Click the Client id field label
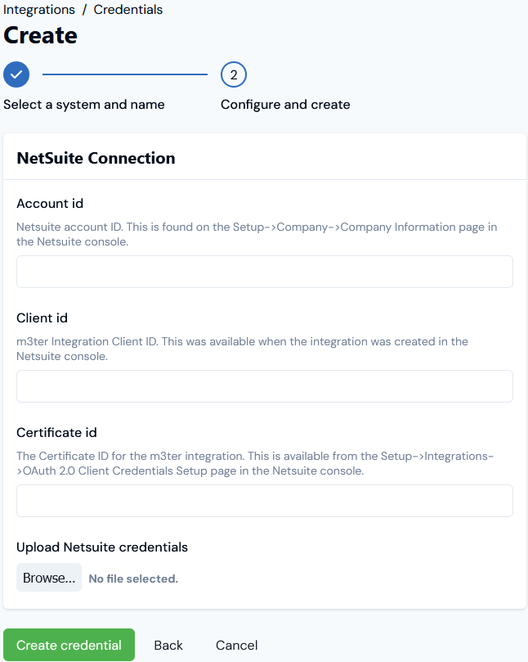528x662 pixels. tap(43, 318)
